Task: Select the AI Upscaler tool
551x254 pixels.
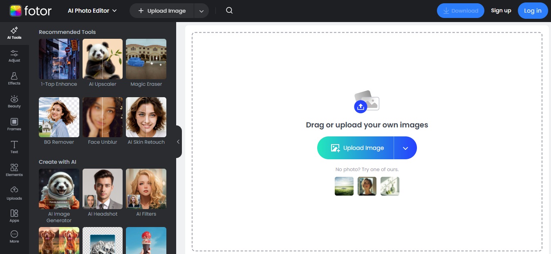Action: point(103,63)
